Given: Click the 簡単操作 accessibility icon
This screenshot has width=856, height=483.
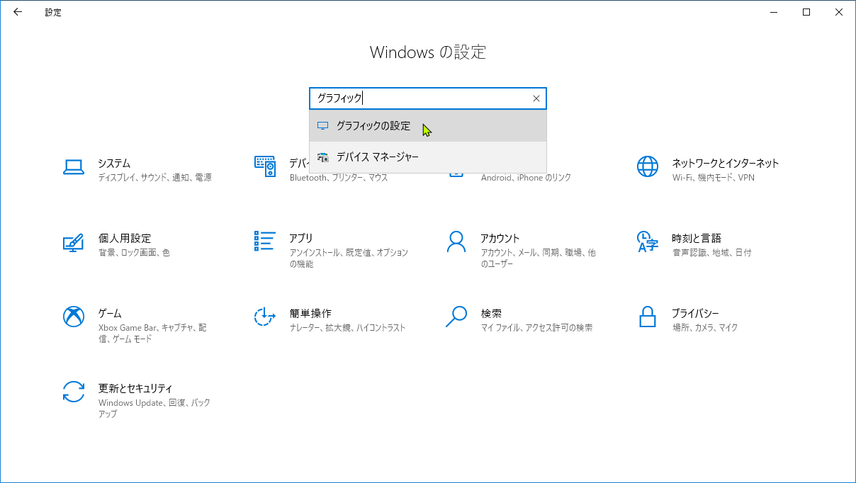Looking at the screenshot, I should [x=265, y=317].
